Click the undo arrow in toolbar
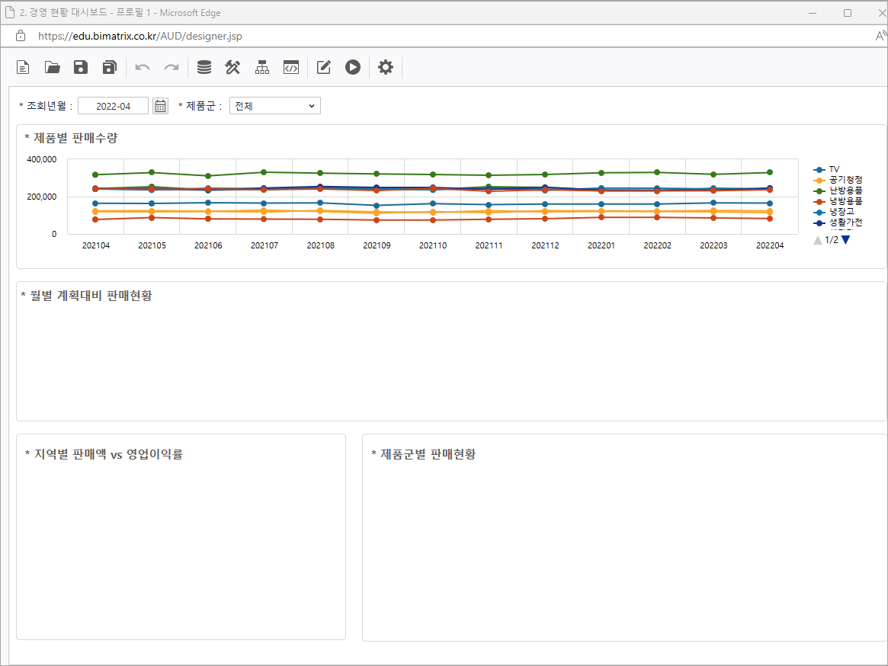The width and height of the screenshot is (888, 666). 143,67
